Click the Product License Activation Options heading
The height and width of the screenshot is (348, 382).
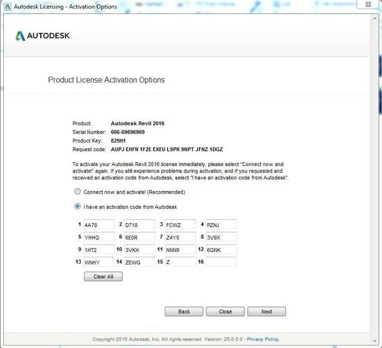pos(106,80)
